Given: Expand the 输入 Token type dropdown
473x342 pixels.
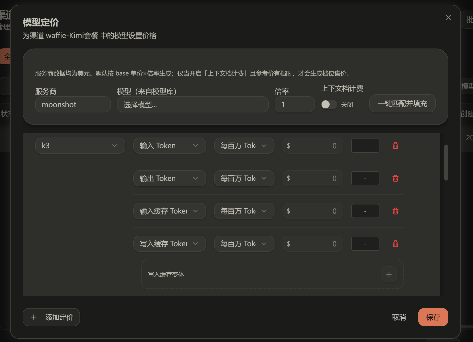Looking at the screenshot, I should pos(170,146).
